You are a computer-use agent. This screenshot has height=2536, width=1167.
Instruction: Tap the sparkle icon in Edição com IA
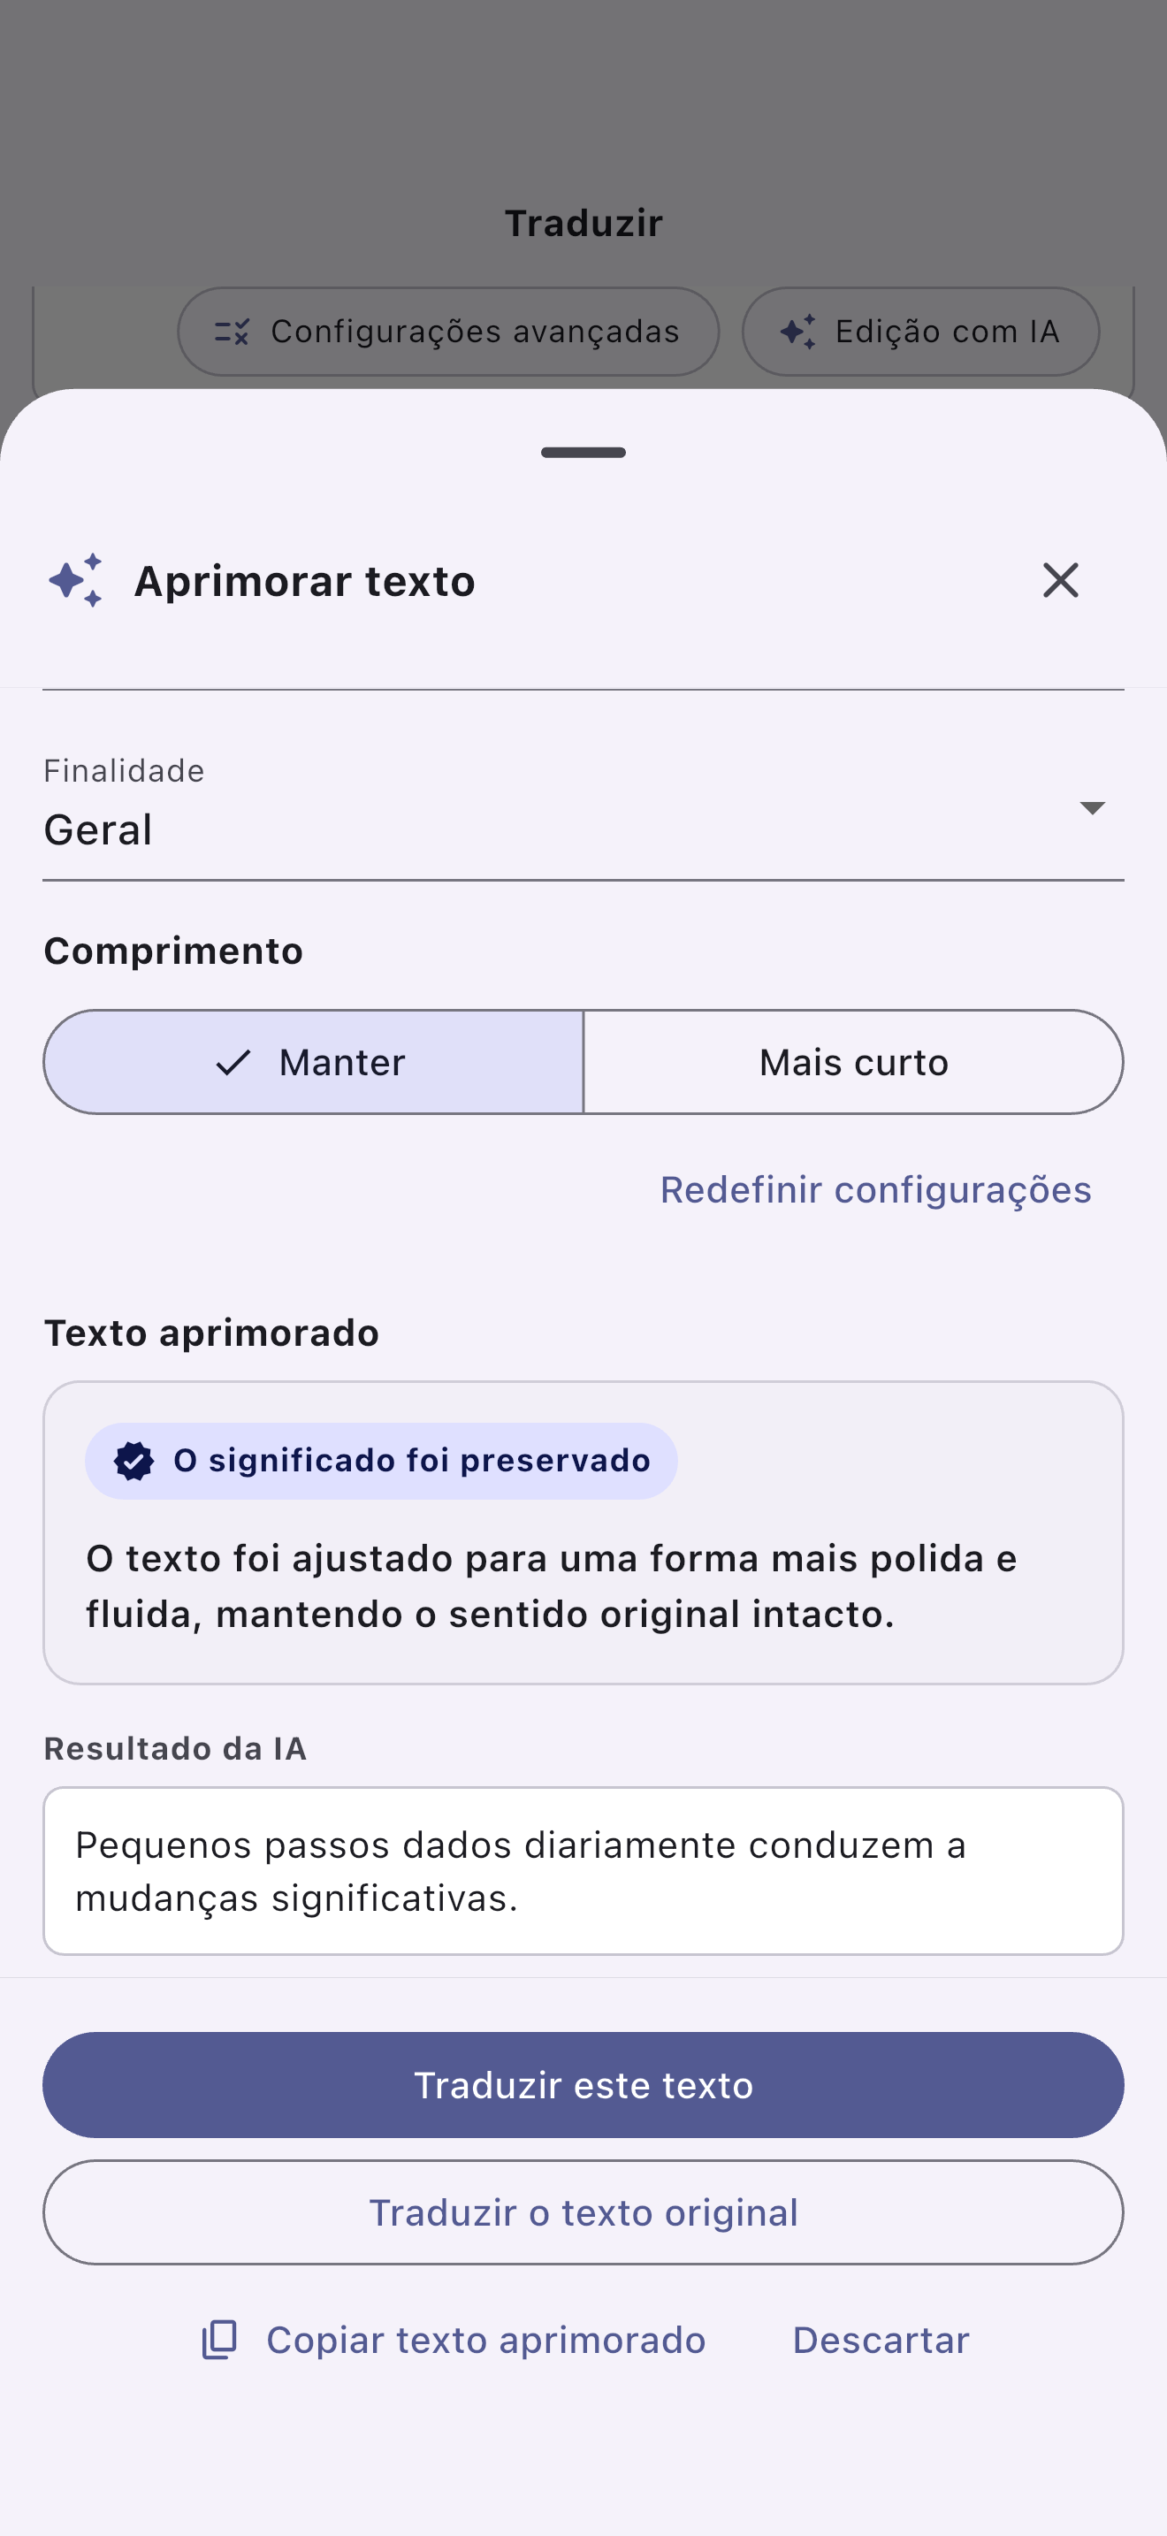[797, 332]
